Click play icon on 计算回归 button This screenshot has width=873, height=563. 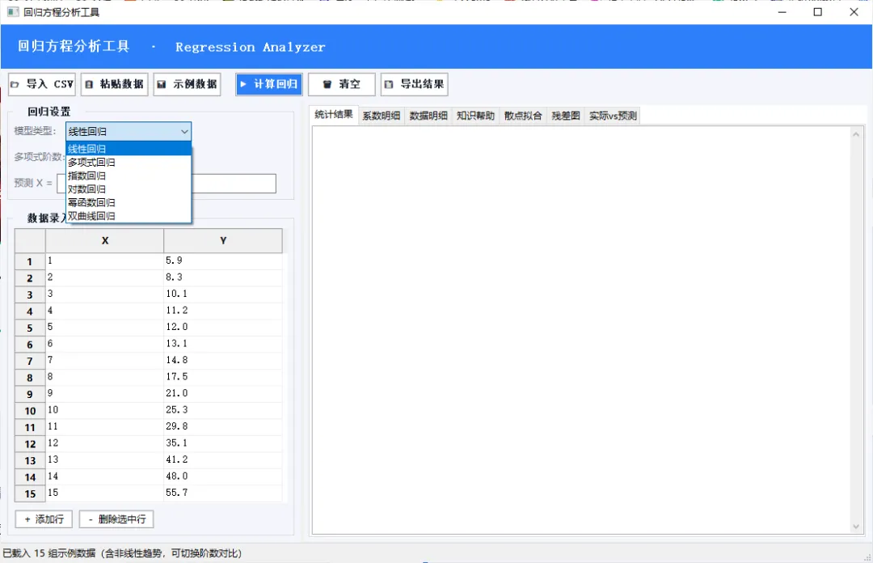point(242,84)
